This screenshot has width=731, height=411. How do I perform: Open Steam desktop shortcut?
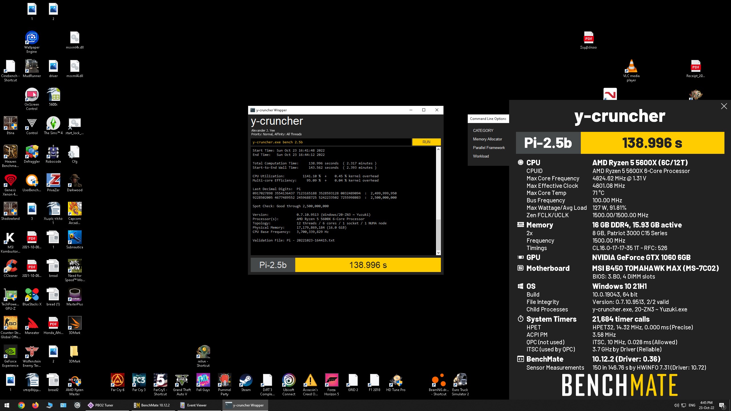pos(246,382)
